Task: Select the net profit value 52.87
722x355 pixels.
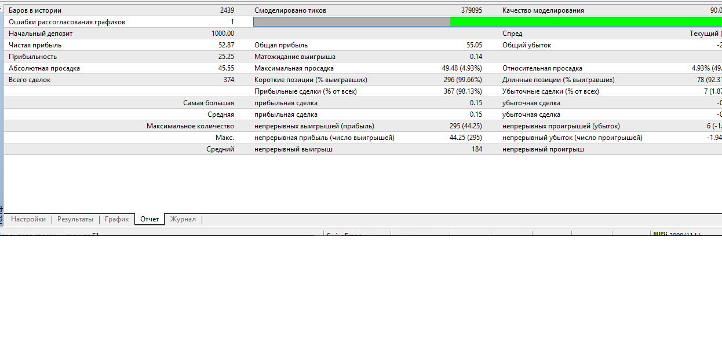Action: coord(226,45)
